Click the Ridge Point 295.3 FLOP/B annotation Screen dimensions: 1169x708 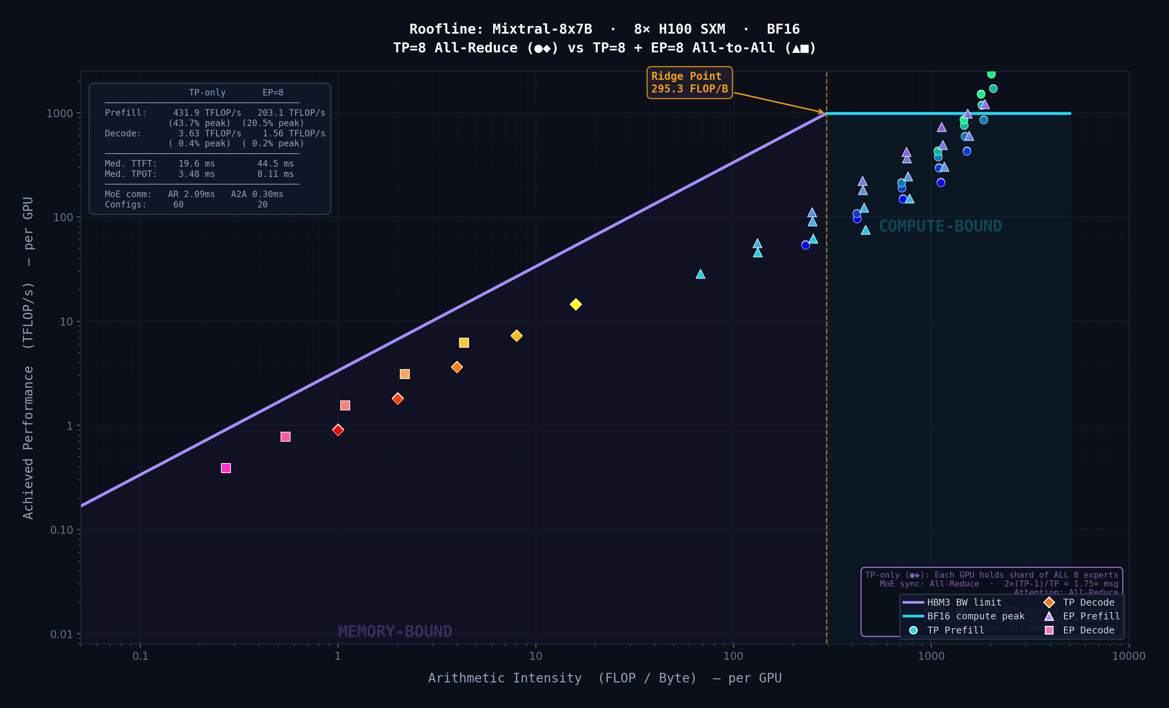click(x=689, y=83)
